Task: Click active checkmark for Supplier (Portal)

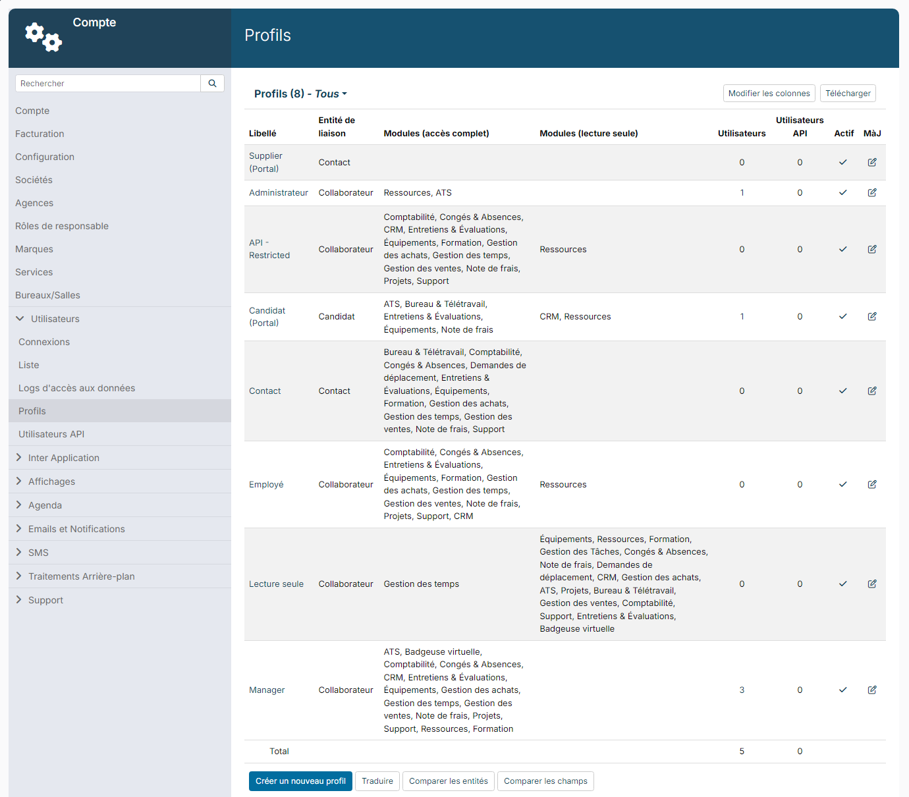Action: (842, 162)
